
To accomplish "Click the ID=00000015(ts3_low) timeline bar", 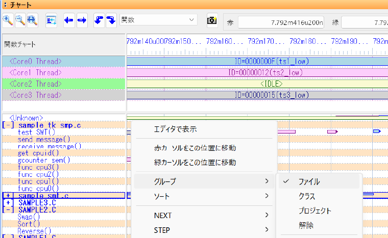I will (x=257, y=95).
